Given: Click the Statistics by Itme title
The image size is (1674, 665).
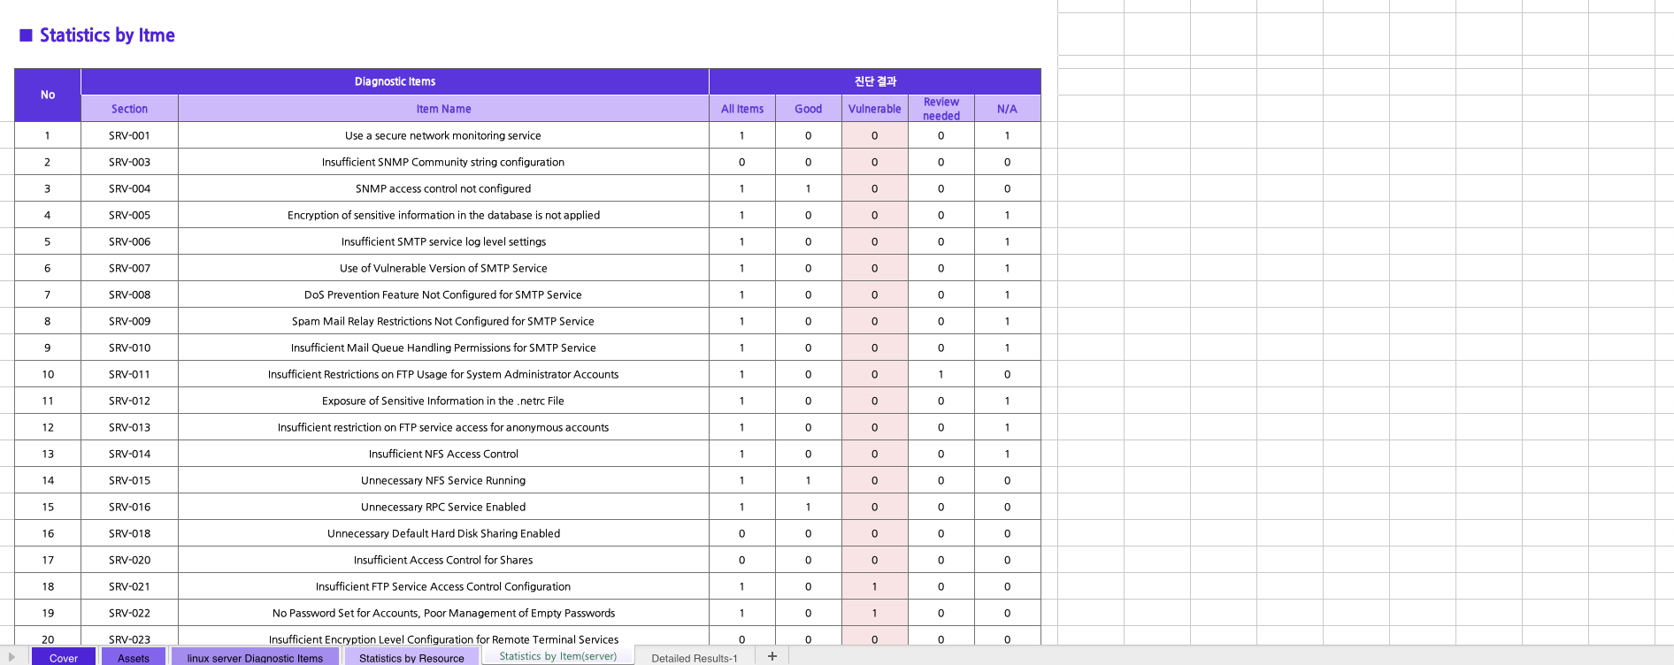Looking at the screenshot, I should (107, 35).
